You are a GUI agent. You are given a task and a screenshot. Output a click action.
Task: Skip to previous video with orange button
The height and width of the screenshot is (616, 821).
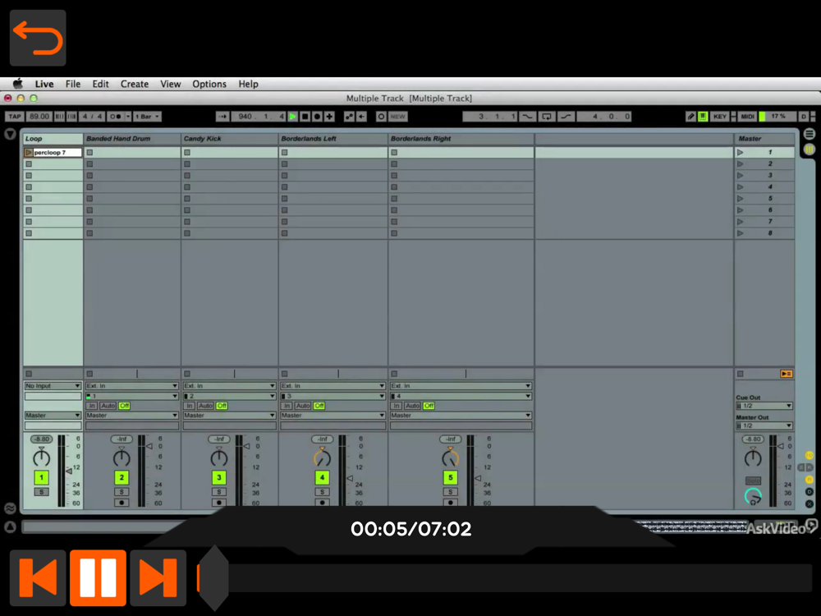[38, 577]
